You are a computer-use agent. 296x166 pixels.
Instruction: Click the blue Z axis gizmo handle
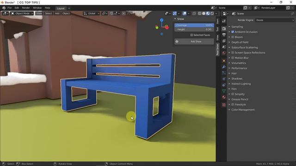(x=161, y=20)
